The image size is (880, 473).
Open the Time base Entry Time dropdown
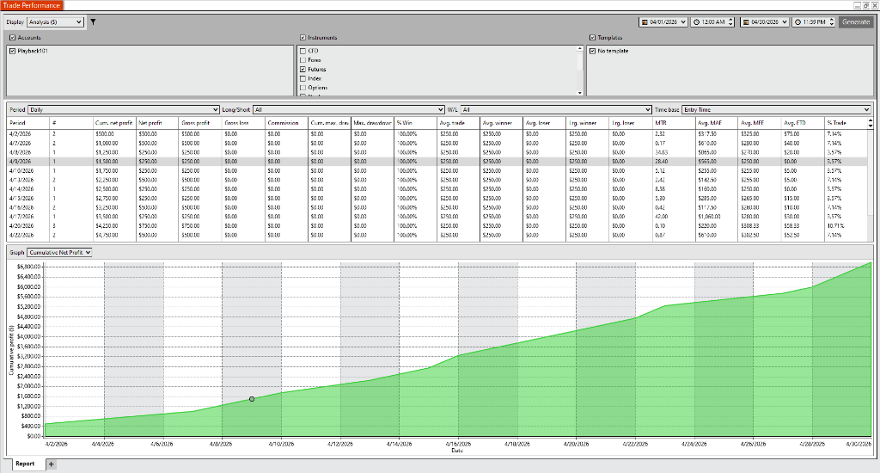coord(776,109)
